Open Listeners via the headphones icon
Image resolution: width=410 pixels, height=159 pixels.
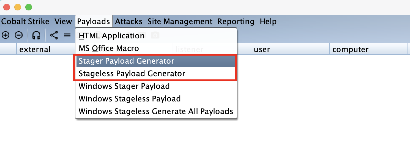point(36,35)
